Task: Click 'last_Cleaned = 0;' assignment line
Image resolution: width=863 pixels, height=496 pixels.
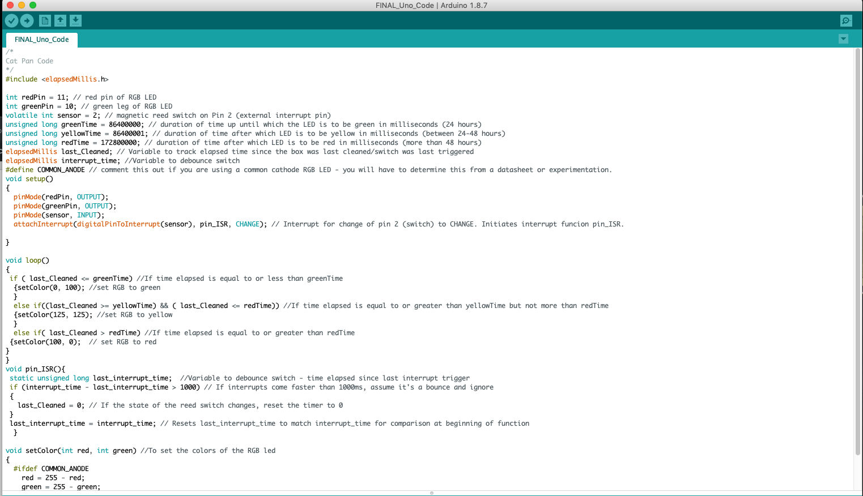Action: (x=51, y=405)
